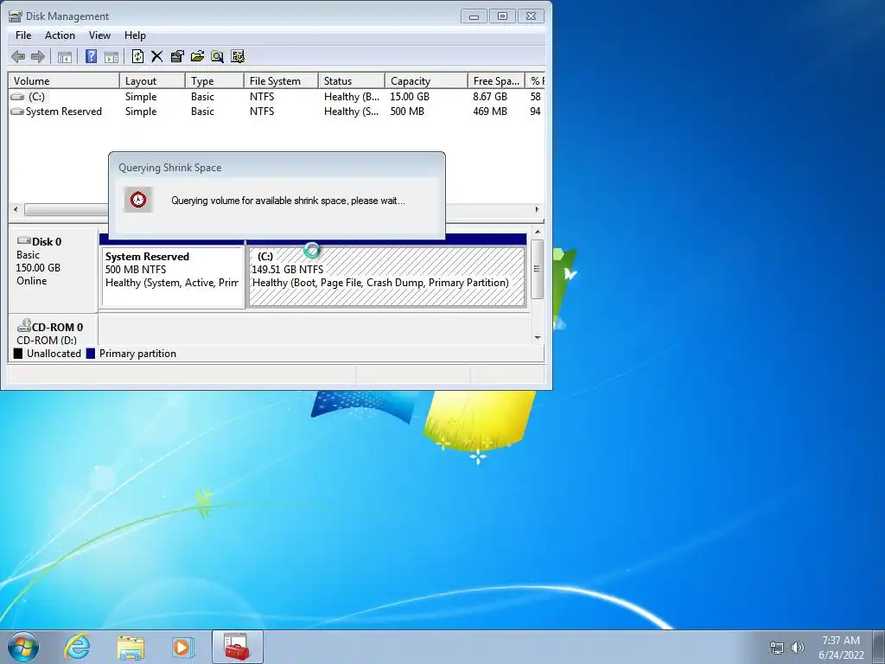The width and height of the screenshot is (885, 664).
Task: Click the volume list's left scroll arrow
Action: point(16,209)
